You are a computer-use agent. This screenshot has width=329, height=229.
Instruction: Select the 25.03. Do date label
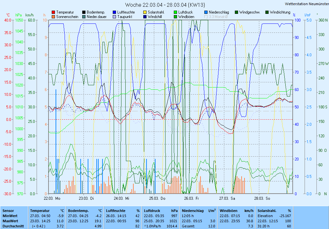[x=157, y=198]
